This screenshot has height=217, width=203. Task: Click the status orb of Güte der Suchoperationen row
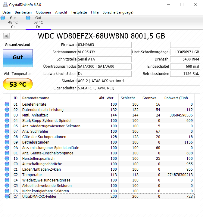7,137
